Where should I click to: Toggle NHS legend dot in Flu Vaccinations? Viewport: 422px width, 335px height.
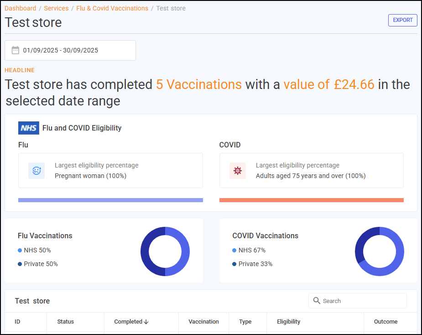click(20, 250)
